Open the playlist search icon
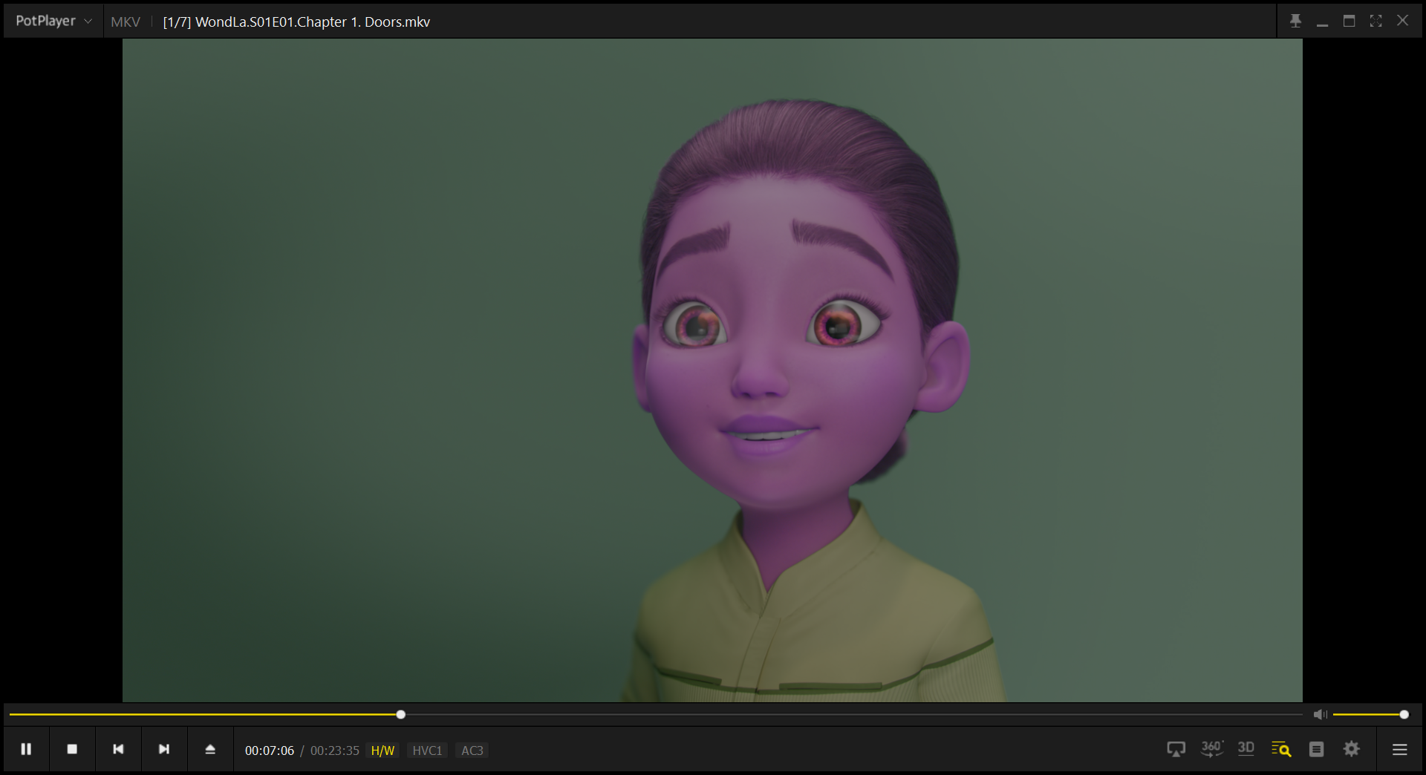 pyautogui.click(x=1281, y=749)
